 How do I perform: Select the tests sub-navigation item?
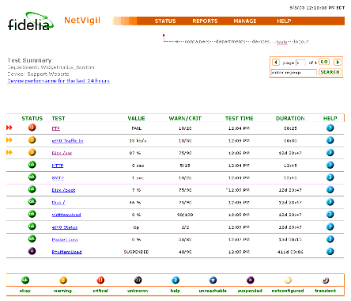(x=281, y=42)
